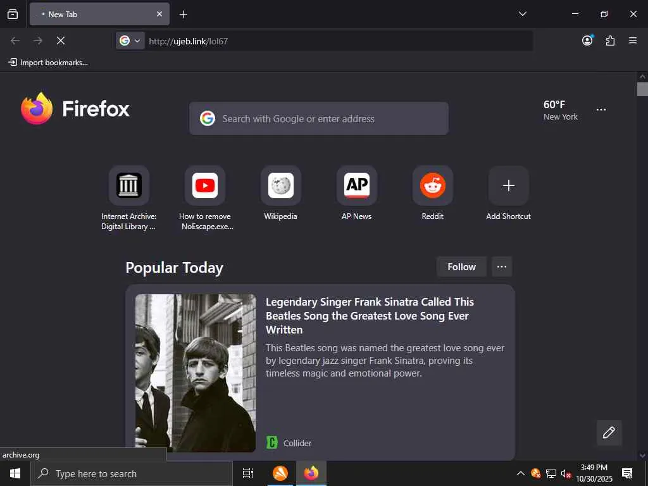648x486 pixels.
Task: Expand the Google search engine selector
Action: pos(130,41)
